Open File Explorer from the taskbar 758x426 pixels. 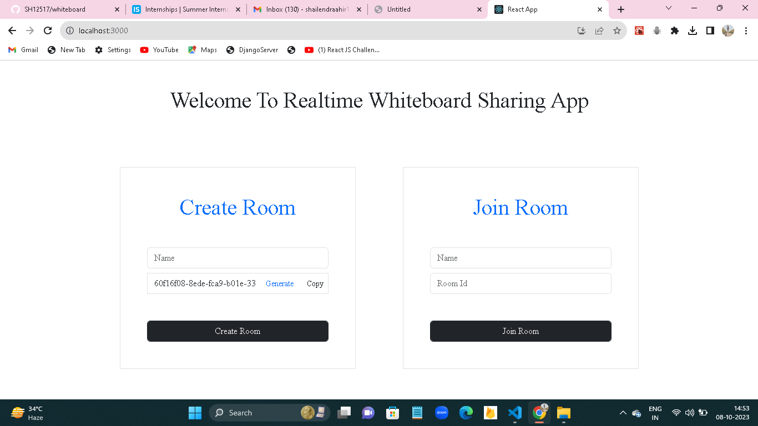pyautogui.click(x=563, y=413)
